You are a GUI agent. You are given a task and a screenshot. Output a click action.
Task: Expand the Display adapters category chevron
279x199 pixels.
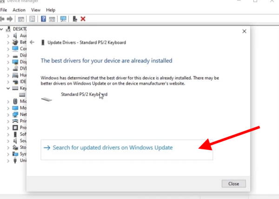pos(8,62)
